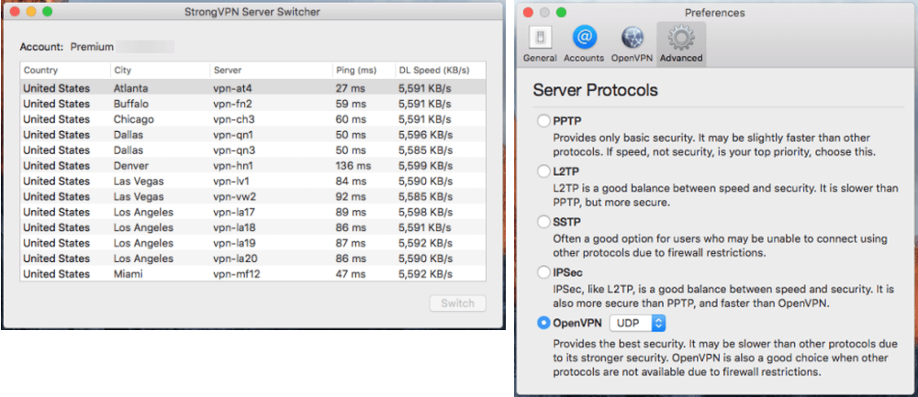
Task: Select the Las Vegas vpn-lv1 server row
Action: (253, 182)
